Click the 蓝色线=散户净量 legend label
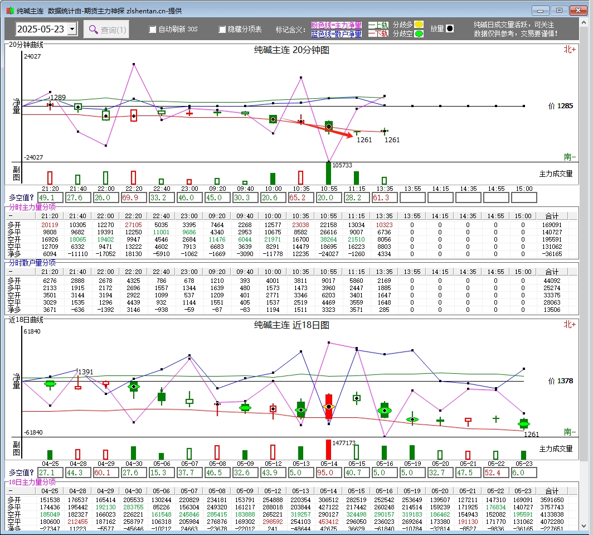This screenshot has width=593, height=535. 336,34
